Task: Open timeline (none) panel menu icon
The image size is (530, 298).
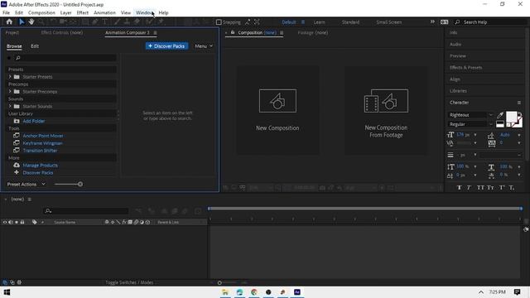Action: 30,199
